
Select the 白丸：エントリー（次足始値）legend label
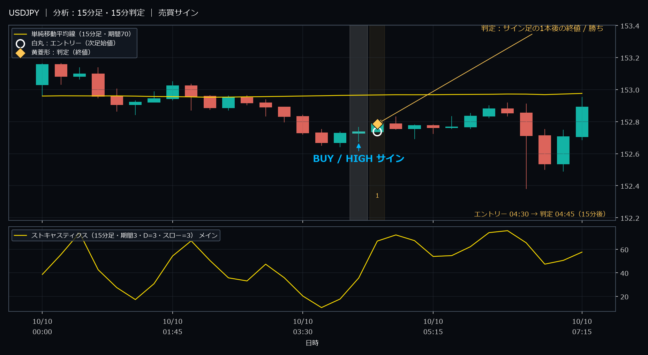(x=75, y=43)
